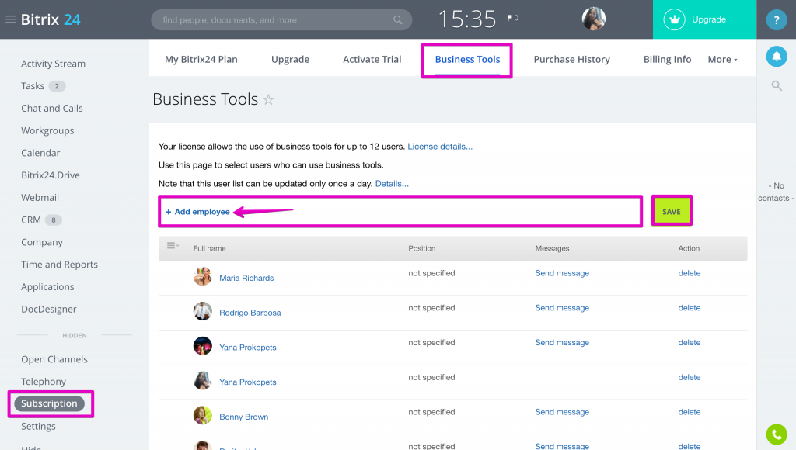Open Tasks in left sidebar

33,86
